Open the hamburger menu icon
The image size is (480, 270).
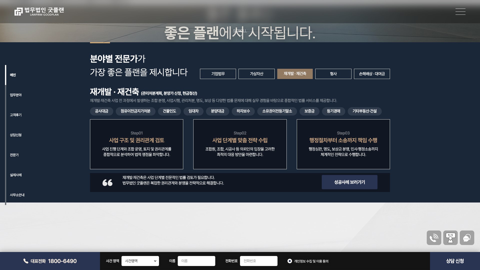pos(460,11)
